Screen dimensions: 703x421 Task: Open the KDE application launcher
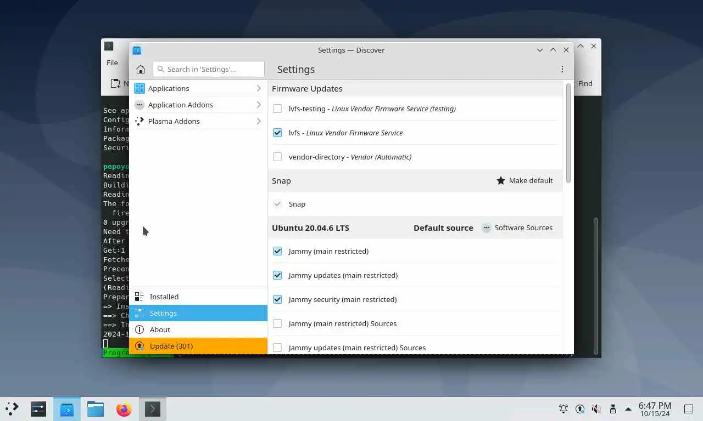tap(12, 408)
